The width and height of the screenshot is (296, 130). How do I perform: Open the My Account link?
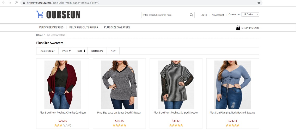218,15
